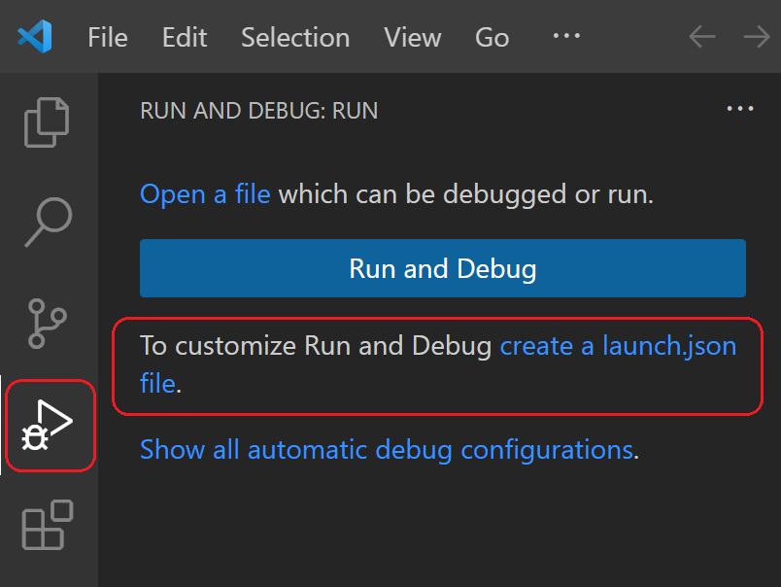
Task: Open the File menu
Action: [107, 38]
